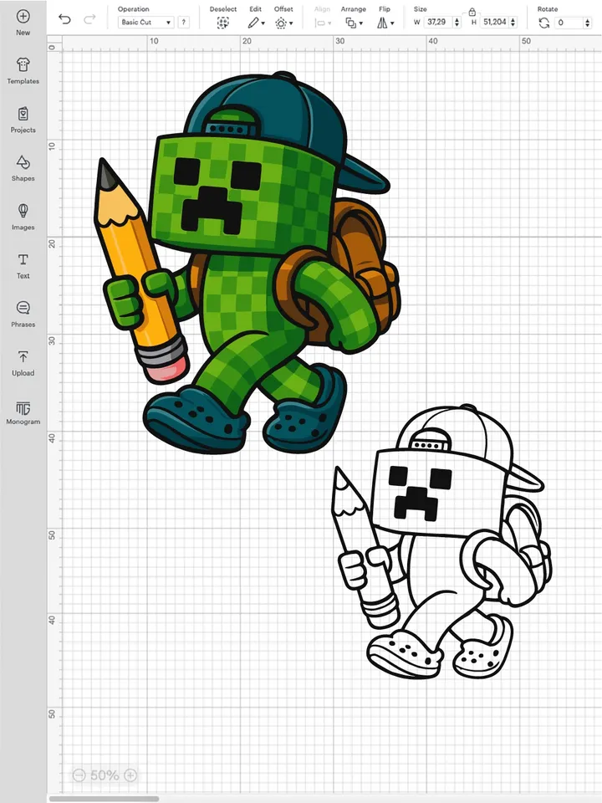Toggle the size aspect ratio lock
Image resolution: width=602 pixels, height=803 pixels.
pyautogui.click(x=472, y=12)
